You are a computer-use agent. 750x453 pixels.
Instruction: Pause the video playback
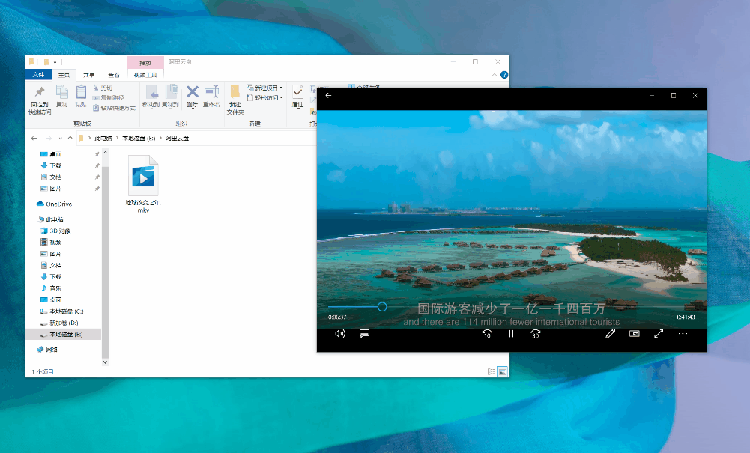pos(511,334)
